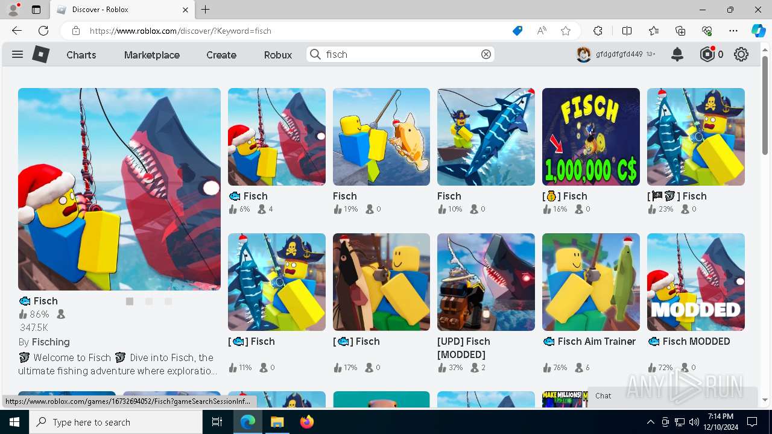
Task: Open Edge favorites list
Action: pyautogui.click(x=654, y=31)
